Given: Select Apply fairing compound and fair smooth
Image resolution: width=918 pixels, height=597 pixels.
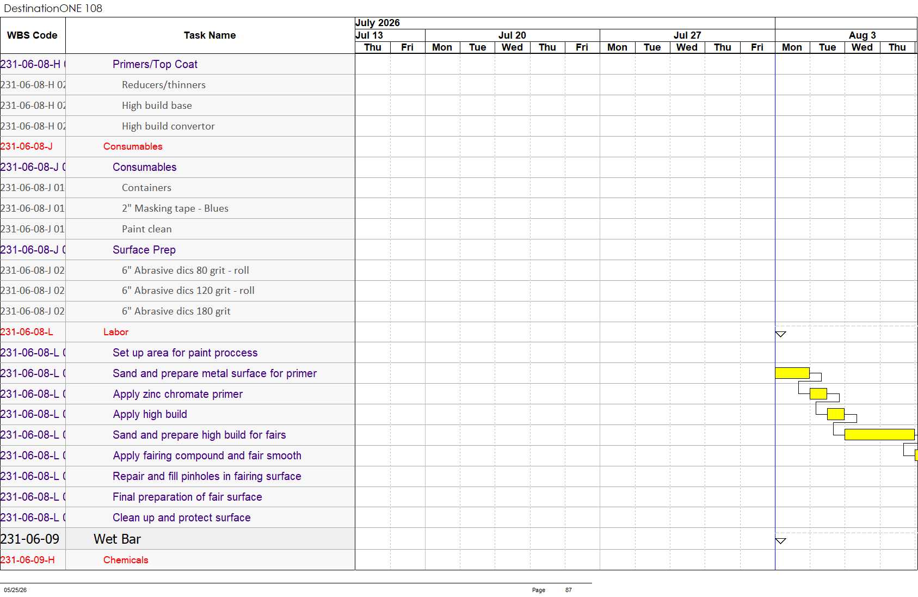Looking at the screenshot, I should 177,456.
